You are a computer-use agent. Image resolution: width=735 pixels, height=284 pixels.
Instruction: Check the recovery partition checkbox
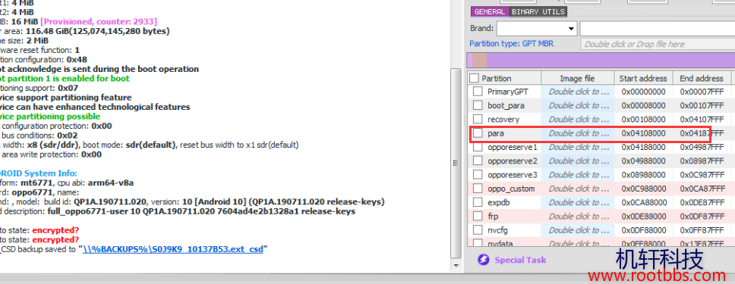pyautogui.click(x=478, y=120)
